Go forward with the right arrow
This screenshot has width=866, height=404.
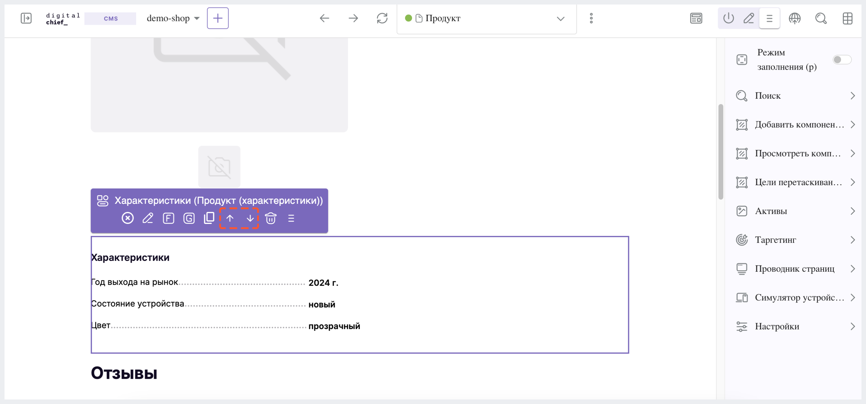tap(353, 18)
